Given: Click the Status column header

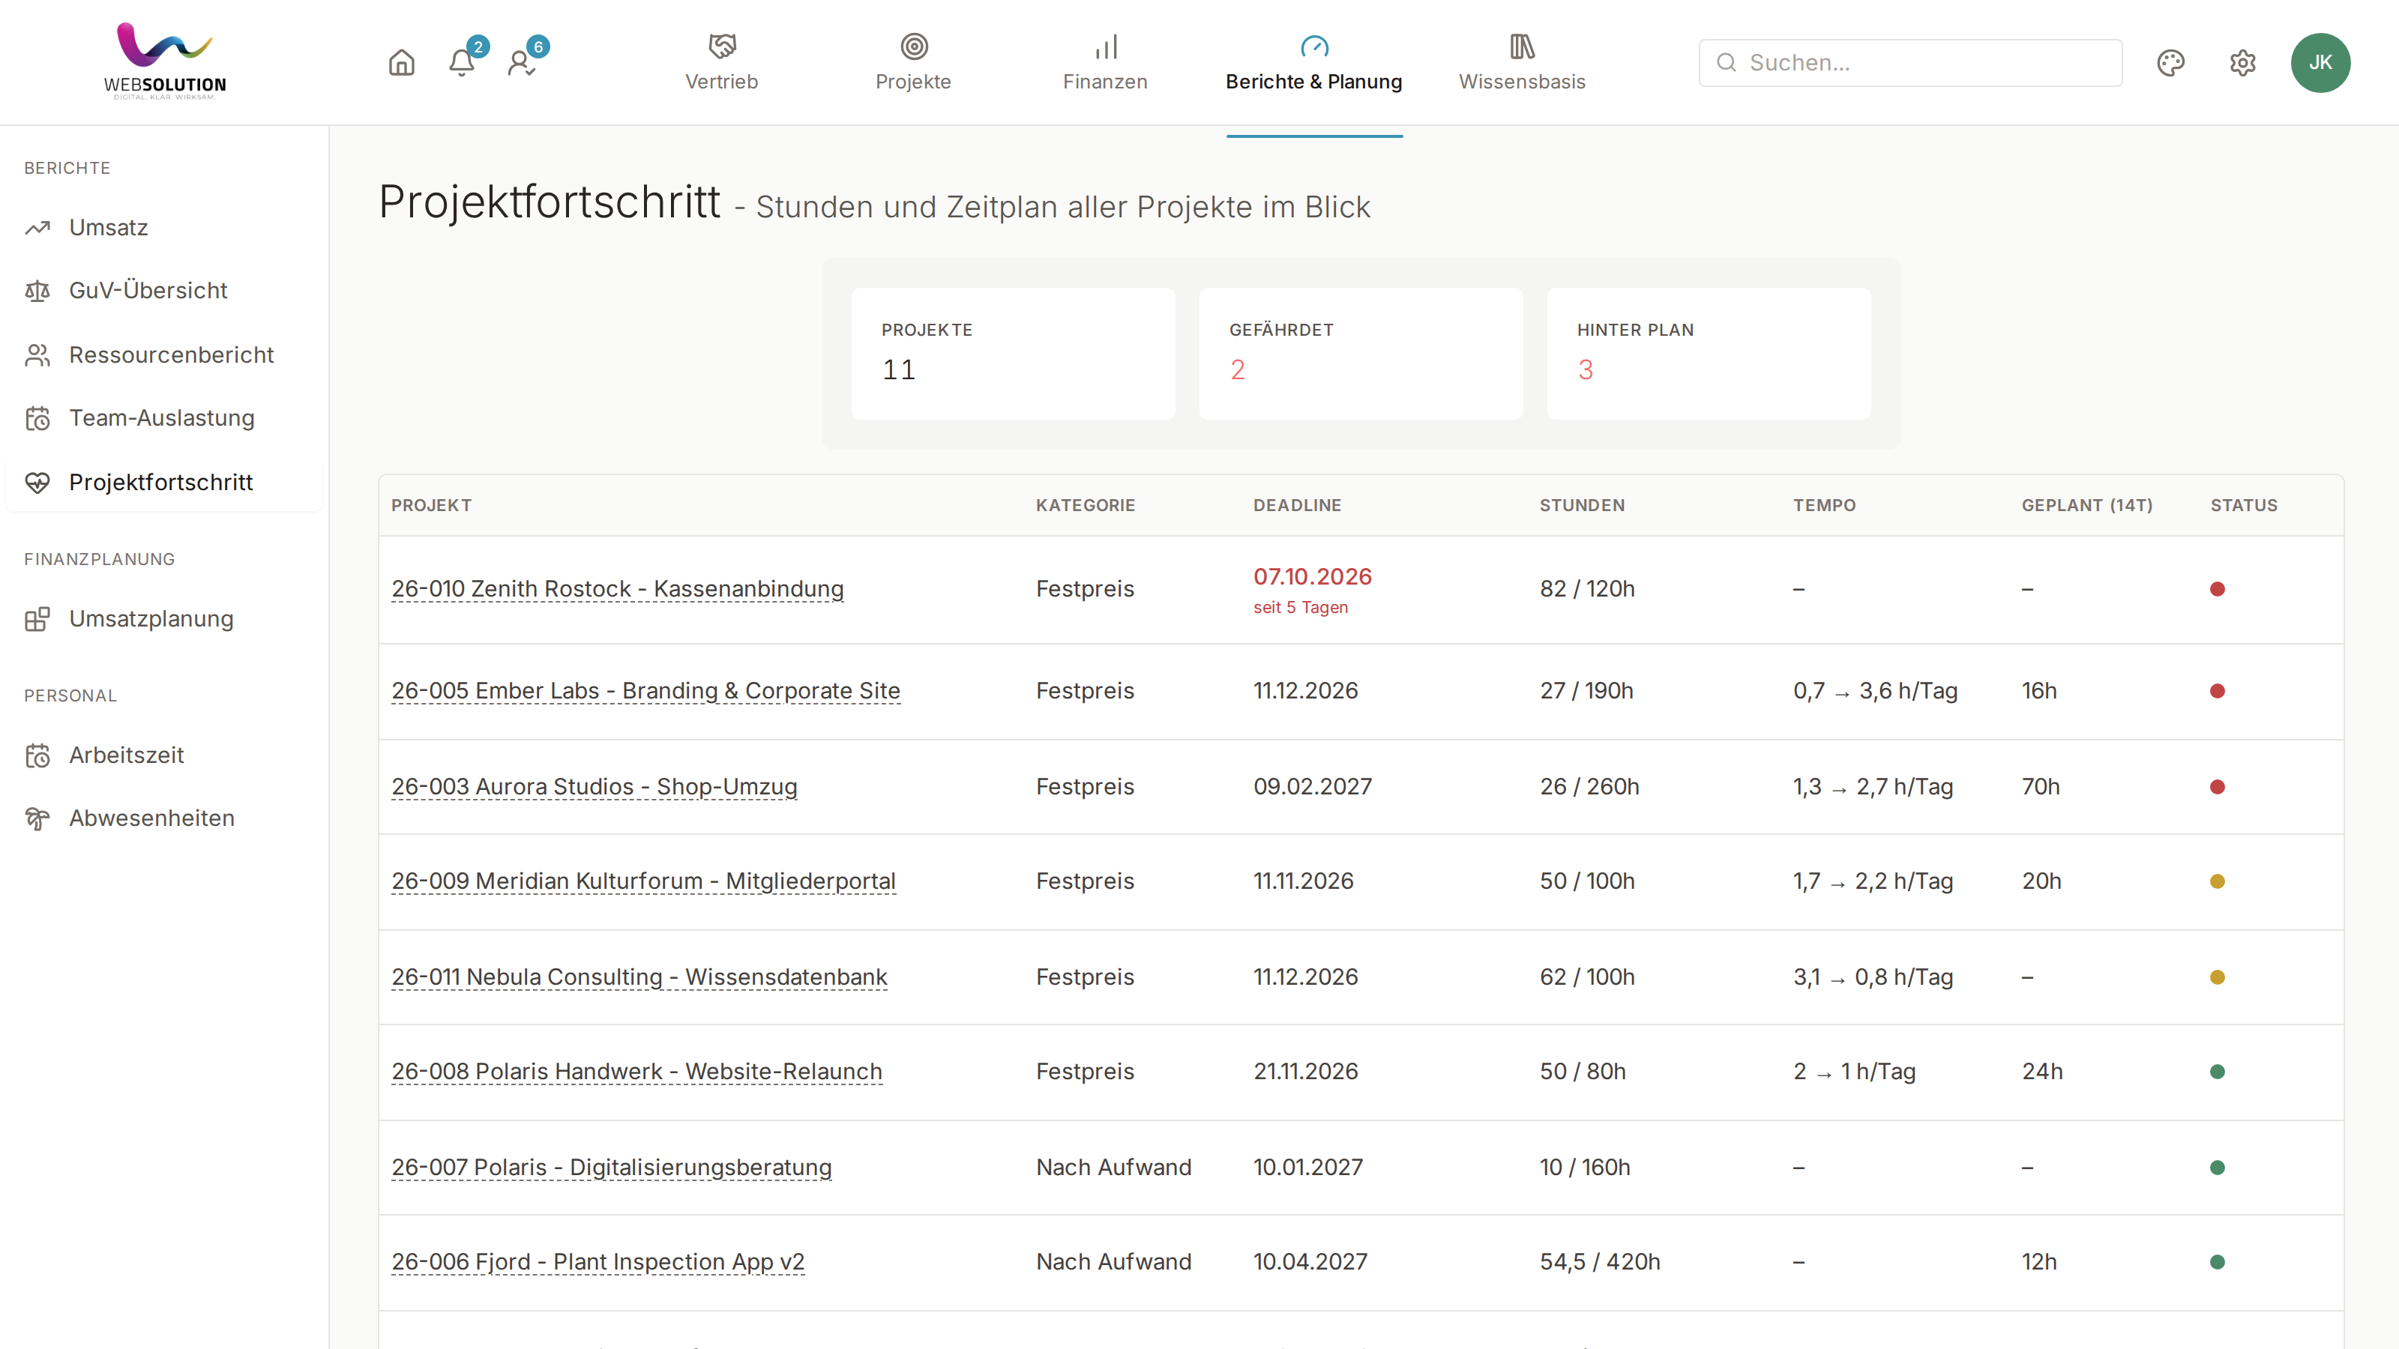Looking at the screenshot, I should click(x=2244, y=506).
